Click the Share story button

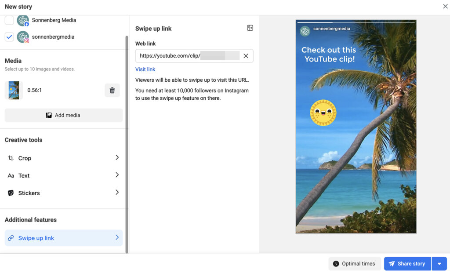407,263
